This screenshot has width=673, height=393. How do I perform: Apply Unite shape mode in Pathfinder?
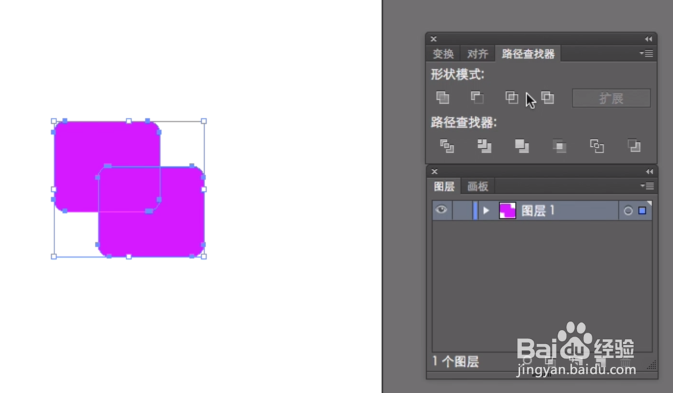(x=443, y=98)
